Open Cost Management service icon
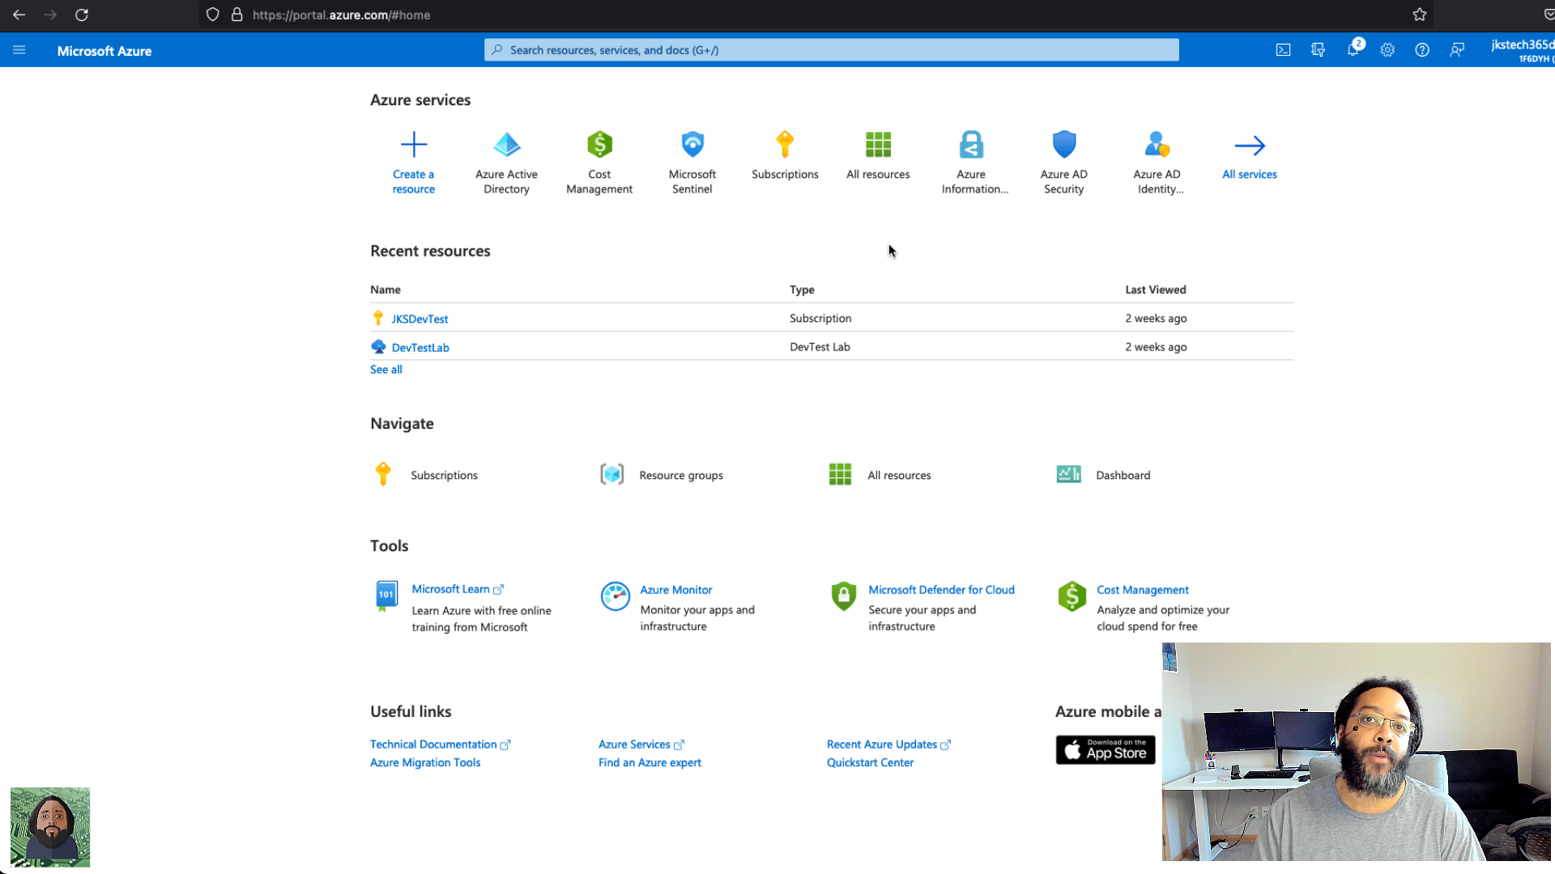Screen dimensions: 1555x874 (599, 146)
